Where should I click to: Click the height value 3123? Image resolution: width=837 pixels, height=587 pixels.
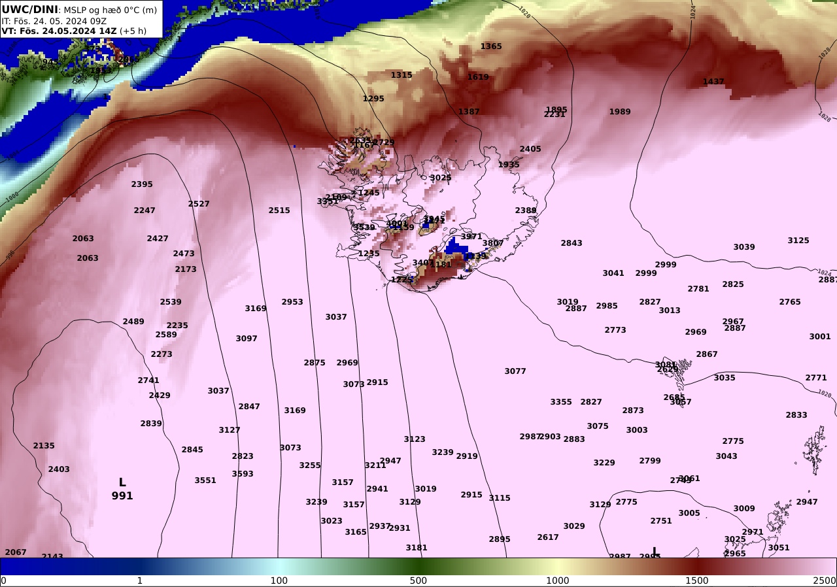pos(415,439)
